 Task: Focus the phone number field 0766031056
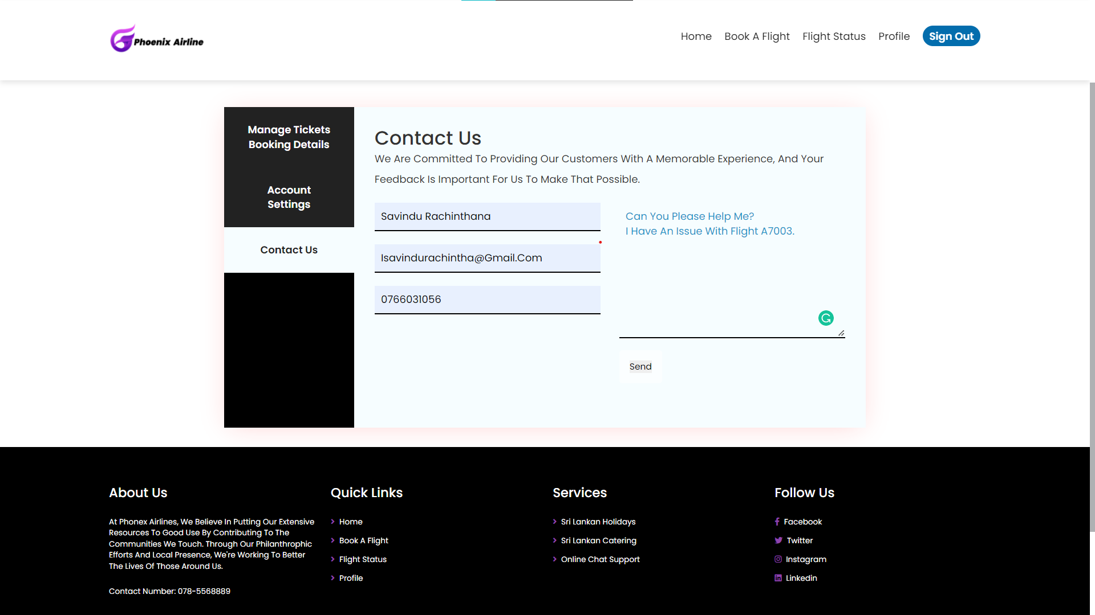(487, 300)
